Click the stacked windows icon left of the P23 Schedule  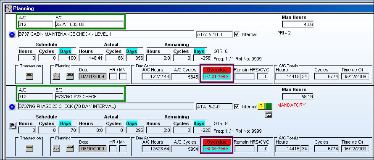12,126
